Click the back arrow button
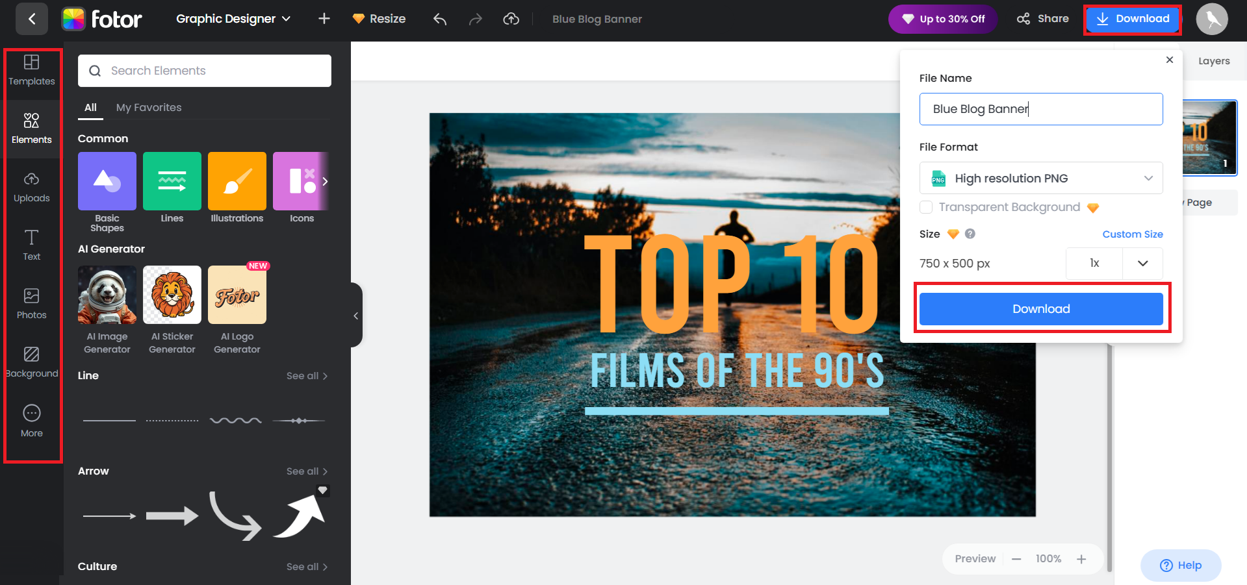Screen dimensions: 1247x585 [x=31, y=19]
